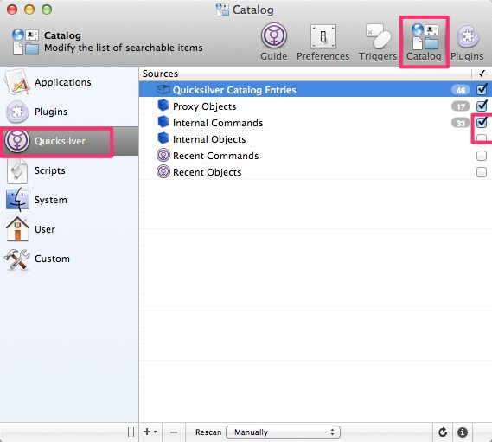Open the Rescan Manually dropdown
492x442 pixels.
pyautogui.click(x=283, y=432)
